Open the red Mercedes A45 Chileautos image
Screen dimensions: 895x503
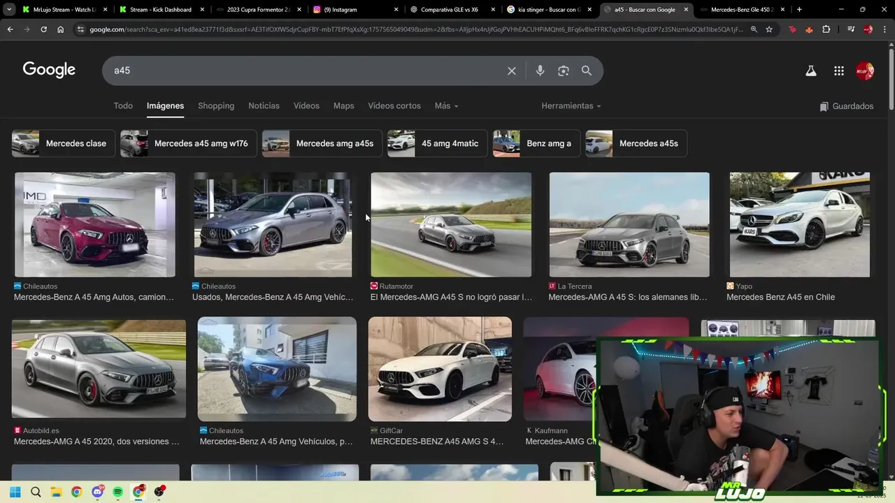(95, 225)
